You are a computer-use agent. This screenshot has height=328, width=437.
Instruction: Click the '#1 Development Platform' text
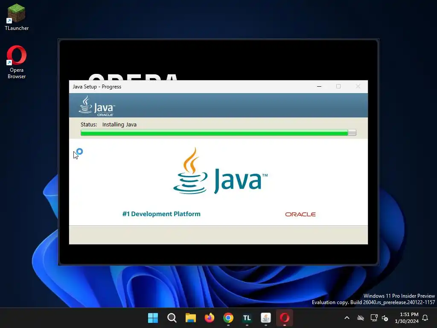161,214
